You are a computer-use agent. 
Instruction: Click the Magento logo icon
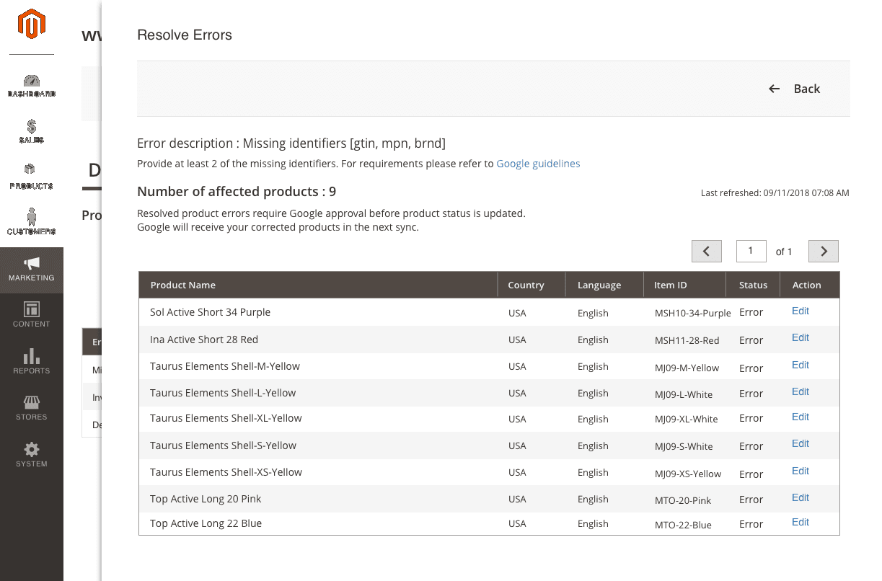[32, 25]
